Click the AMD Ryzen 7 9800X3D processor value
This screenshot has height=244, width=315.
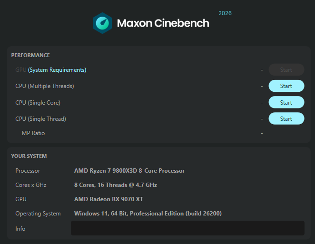pyautogui.click(x=129, y=171)
